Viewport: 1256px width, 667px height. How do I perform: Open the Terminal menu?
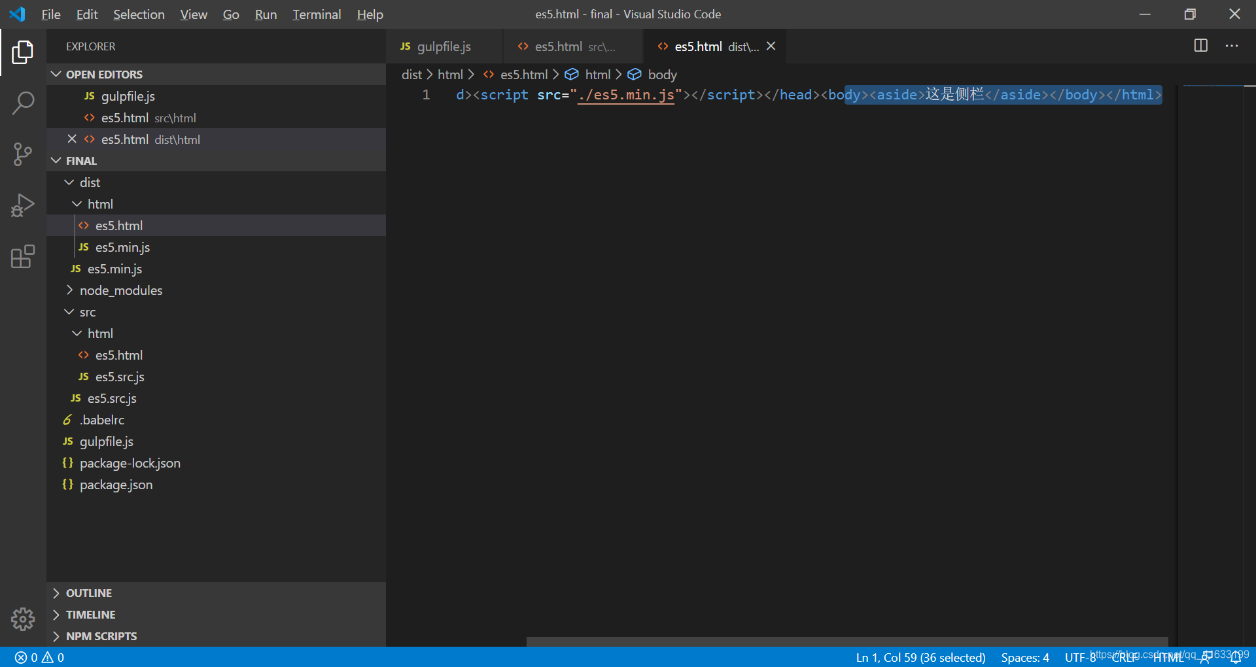[317, 14]
